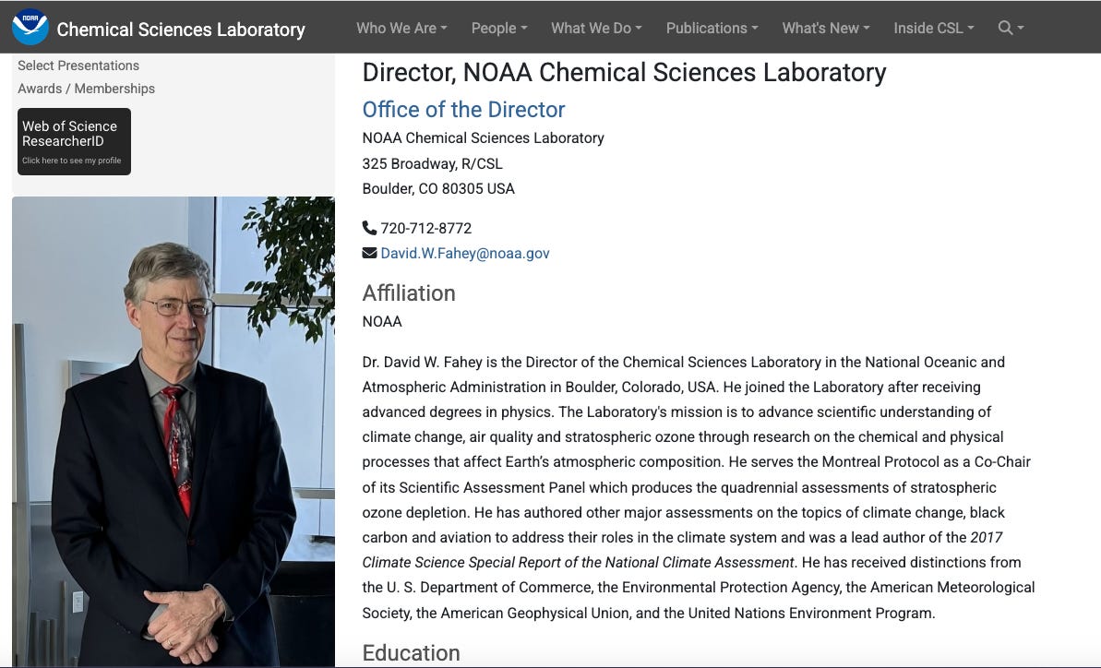The image size is (1101, 668).
Task: Click the Education section heading
Action: [411, 652]
